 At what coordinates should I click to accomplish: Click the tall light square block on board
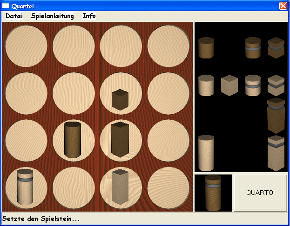(120, 187)
